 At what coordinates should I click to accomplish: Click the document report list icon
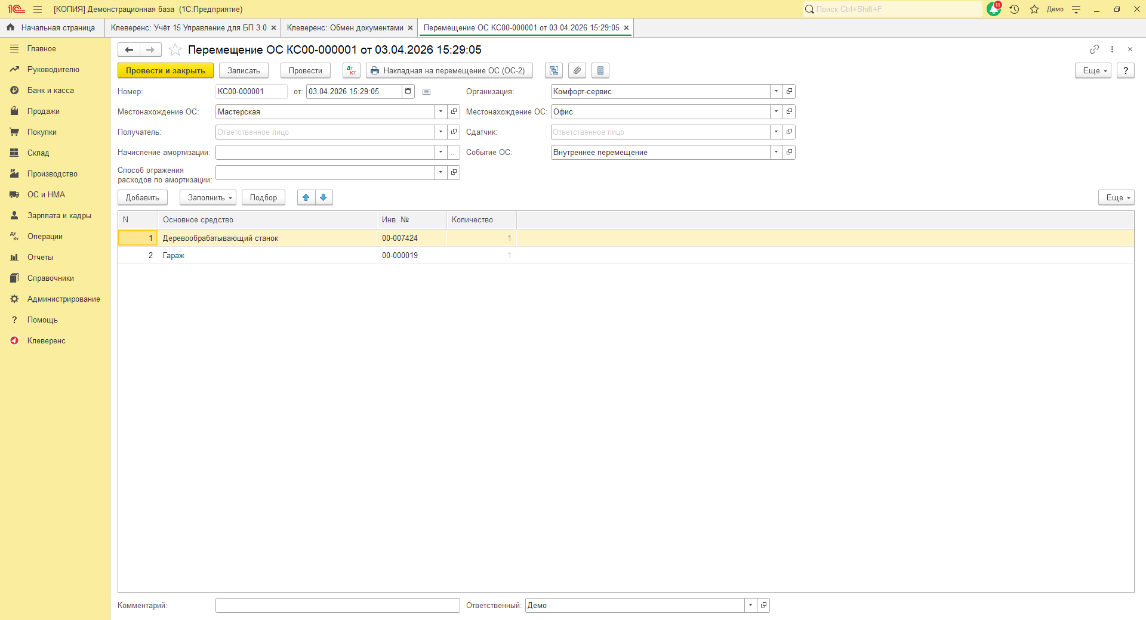coord(600,70)
